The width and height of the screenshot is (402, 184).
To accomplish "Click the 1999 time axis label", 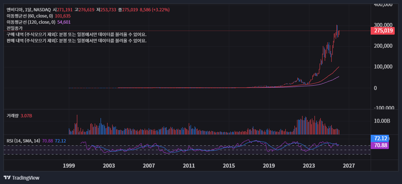I will click(69, 165).
